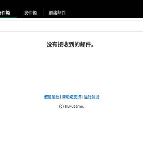Open the 发件箱 outbox tab
143x143 pixels.
pyautogui.click(x=30, y=13)
